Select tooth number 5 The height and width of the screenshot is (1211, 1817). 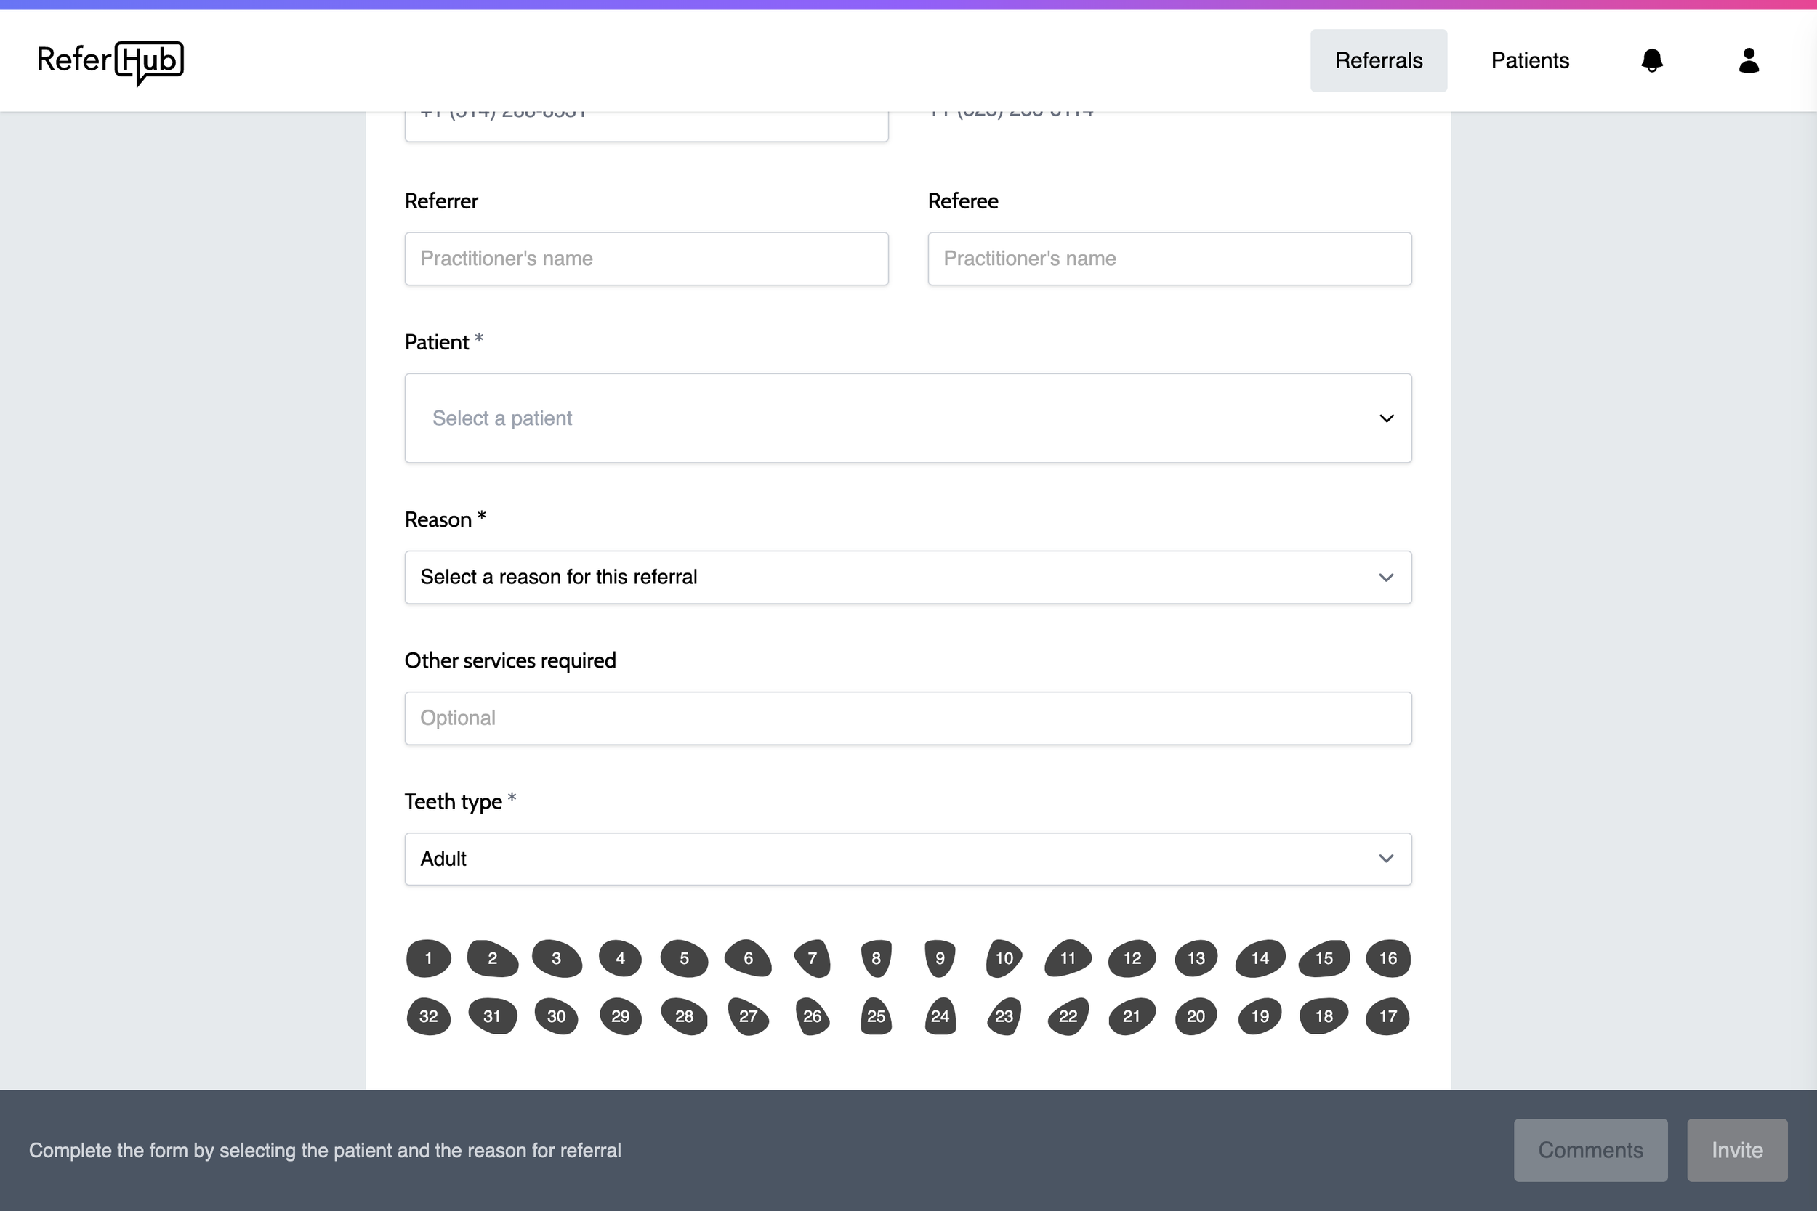tap(685, 958)
